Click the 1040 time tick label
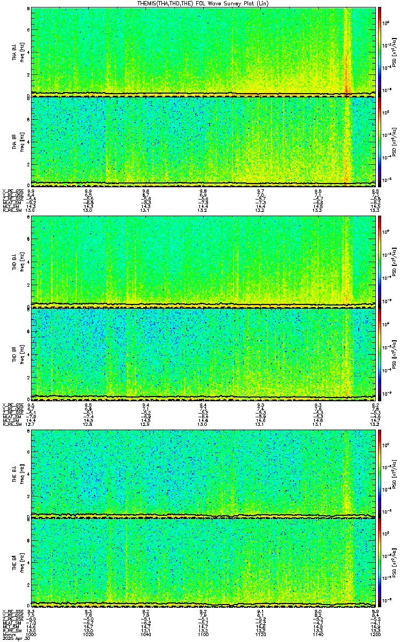The image size is (401, 642). click(145, 635)
